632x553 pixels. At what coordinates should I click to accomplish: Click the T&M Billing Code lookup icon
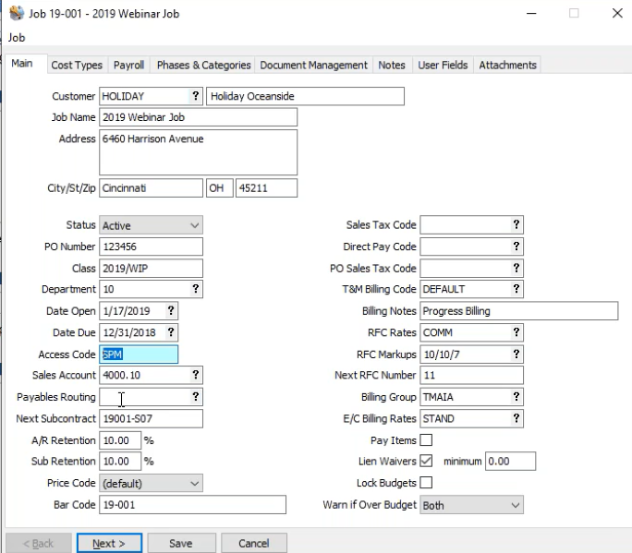click(x=517, y=289)
